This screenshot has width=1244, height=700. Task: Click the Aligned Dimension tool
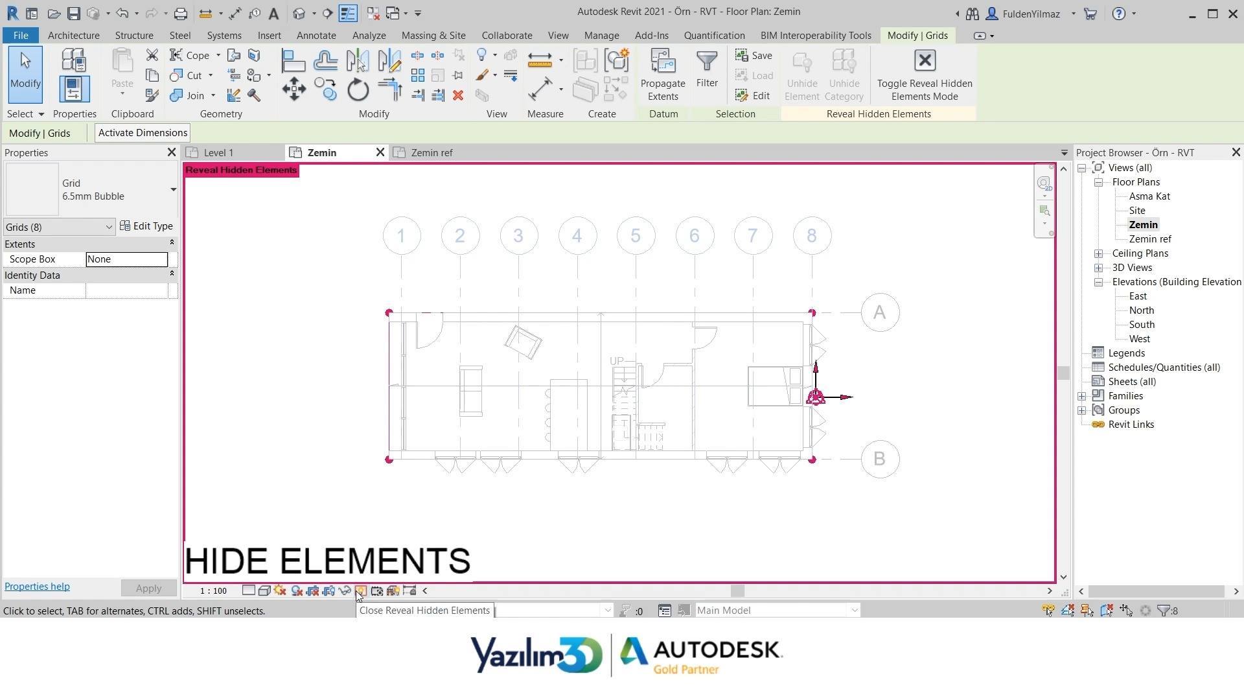(540, 89)
